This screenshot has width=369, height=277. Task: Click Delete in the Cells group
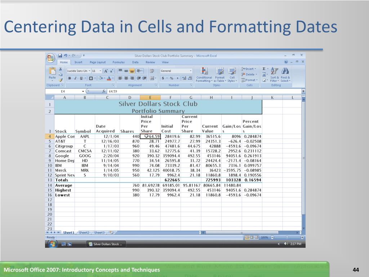(249, 74)
